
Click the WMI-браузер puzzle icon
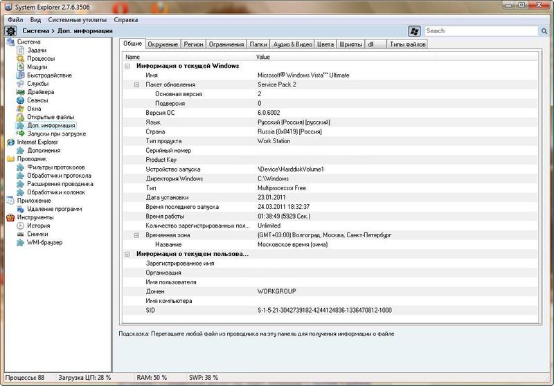pyautogui.click(x=21, y=242)
